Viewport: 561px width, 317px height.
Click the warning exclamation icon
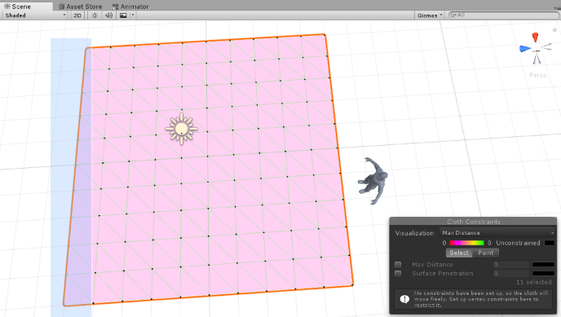404,299
